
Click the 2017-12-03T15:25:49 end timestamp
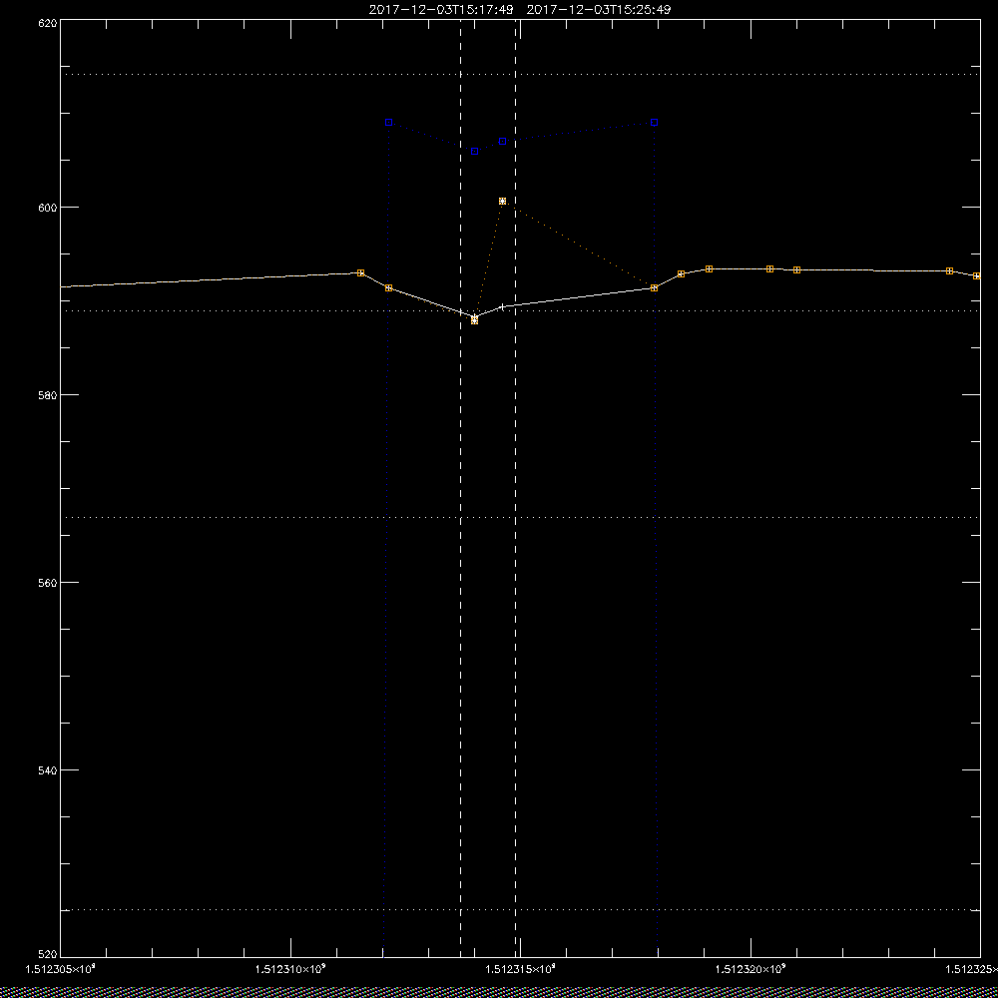coord(599,10)
